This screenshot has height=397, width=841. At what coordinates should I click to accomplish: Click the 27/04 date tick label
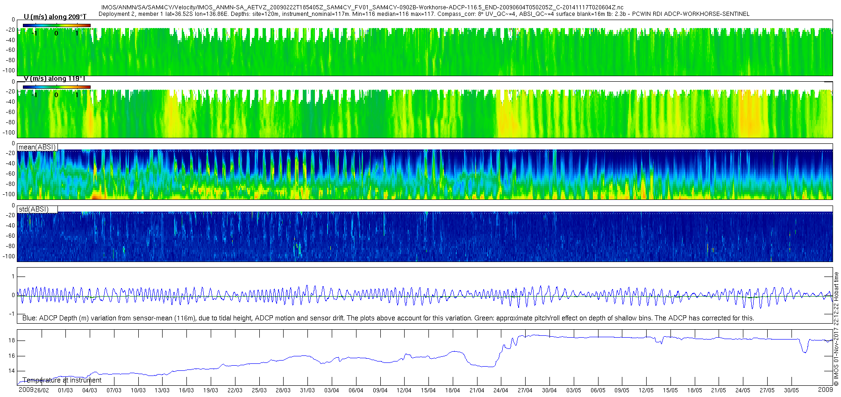[x=525, y=390]
